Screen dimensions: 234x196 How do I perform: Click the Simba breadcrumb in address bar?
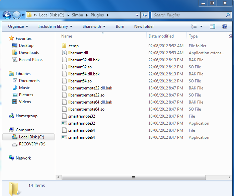77,15
